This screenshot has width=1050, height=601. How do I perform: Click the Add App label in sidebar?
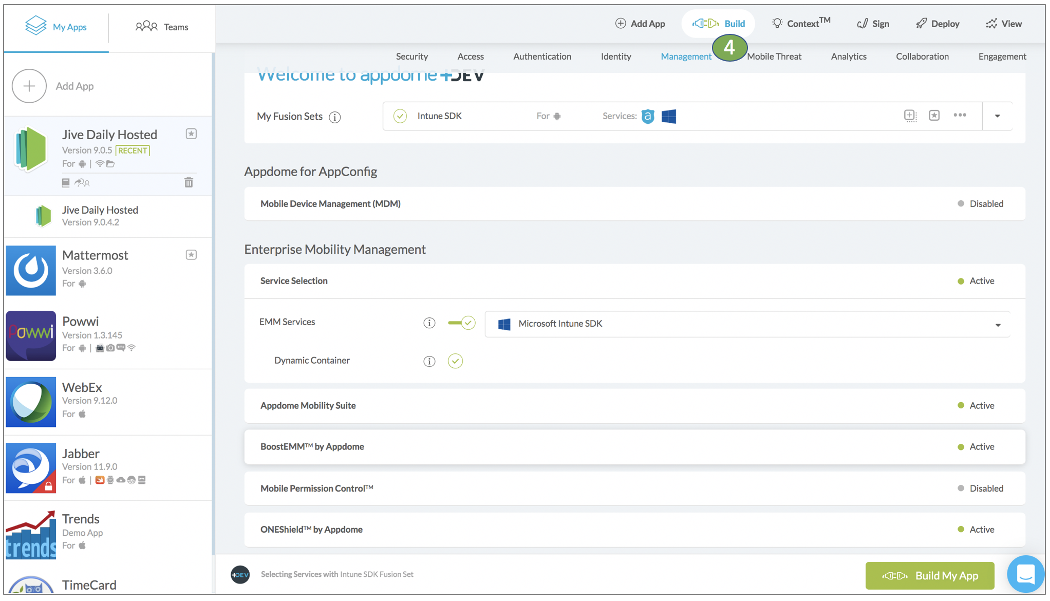pos(74,86)
